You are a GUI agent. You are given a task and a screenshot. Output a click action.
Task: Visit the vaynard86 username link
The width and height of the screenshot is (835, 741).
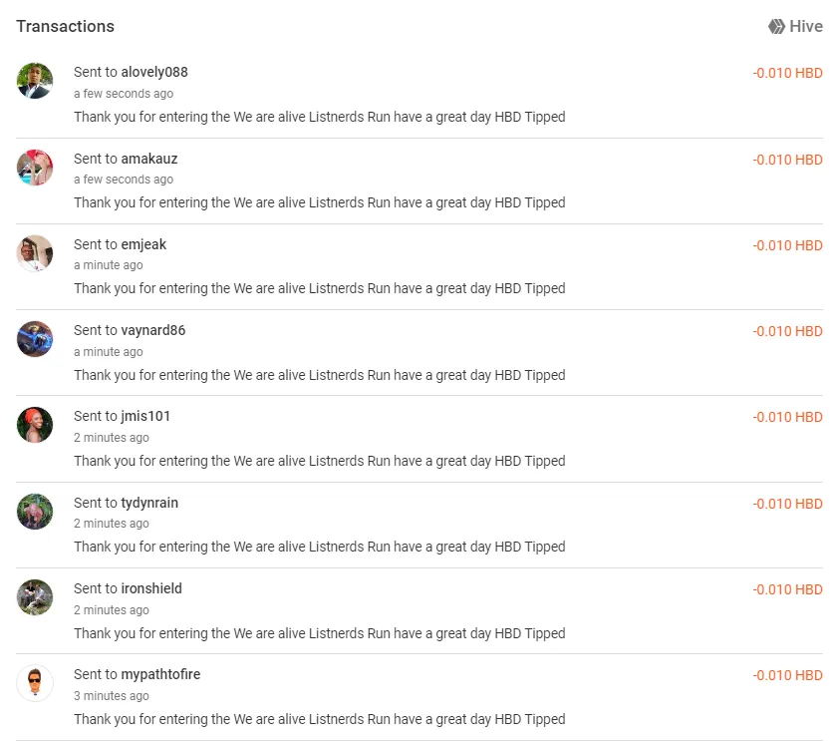point(152,330)
